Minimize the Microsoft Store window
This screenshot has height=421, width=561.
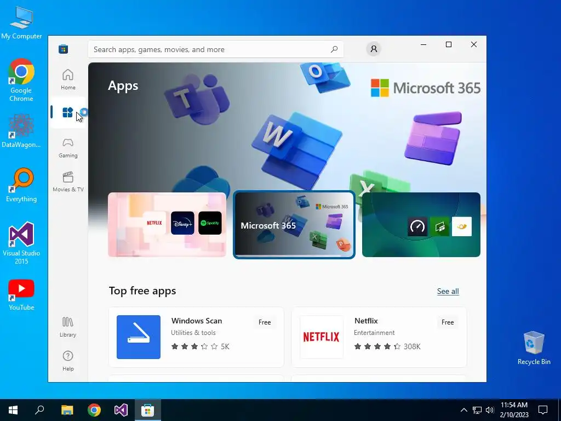tap(423, 44)
